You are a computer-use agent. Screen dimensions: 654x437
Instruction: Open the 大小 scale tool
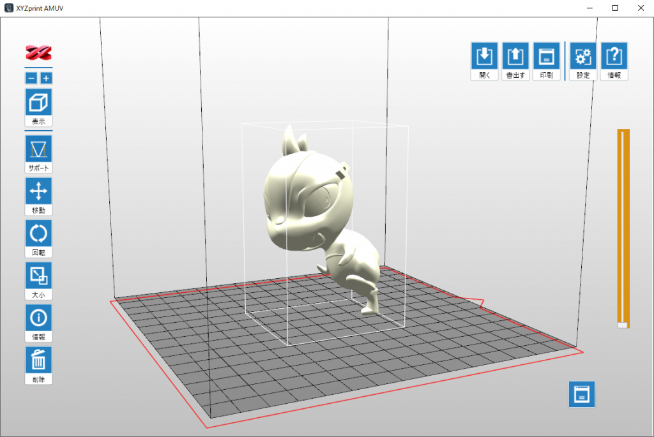pos(38,281)
